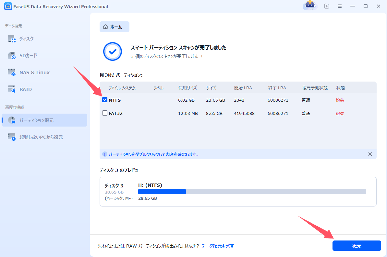The height and width of the screenshot is (257, 387).
Task: Select the SDカード icon in sidebar
Action: point(12,56)
